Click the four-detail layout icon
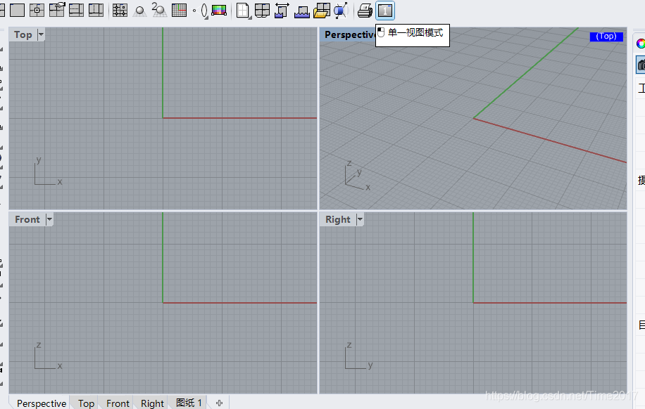Screen dimensions: 645x409 pyautogui.click(x=262, y=11)
